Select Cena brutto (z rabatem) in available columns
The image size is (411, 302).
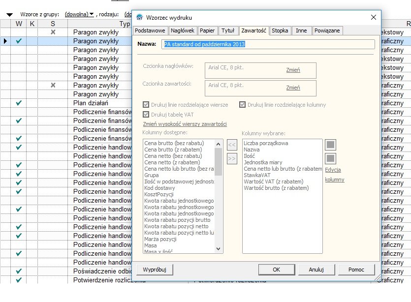click(x=173, y=150)
